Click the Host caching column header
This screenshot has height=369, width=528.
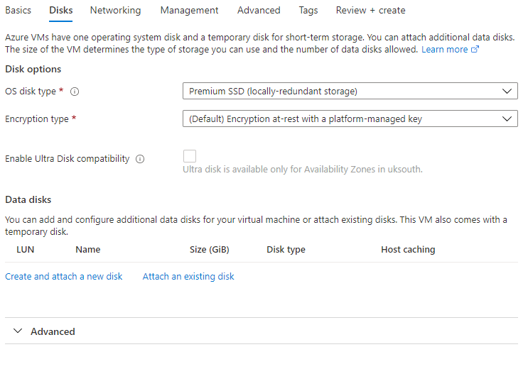click(408, 250)
